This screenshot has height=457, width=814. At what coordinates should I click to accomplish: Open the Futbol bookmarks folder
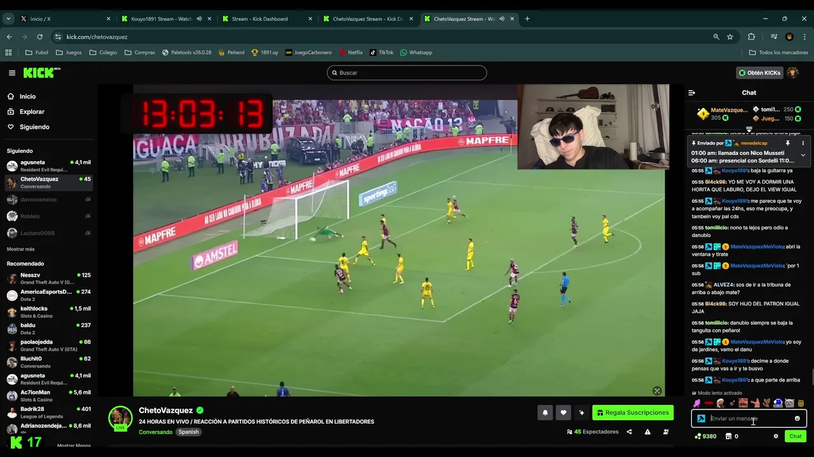[x=37, y=53]
